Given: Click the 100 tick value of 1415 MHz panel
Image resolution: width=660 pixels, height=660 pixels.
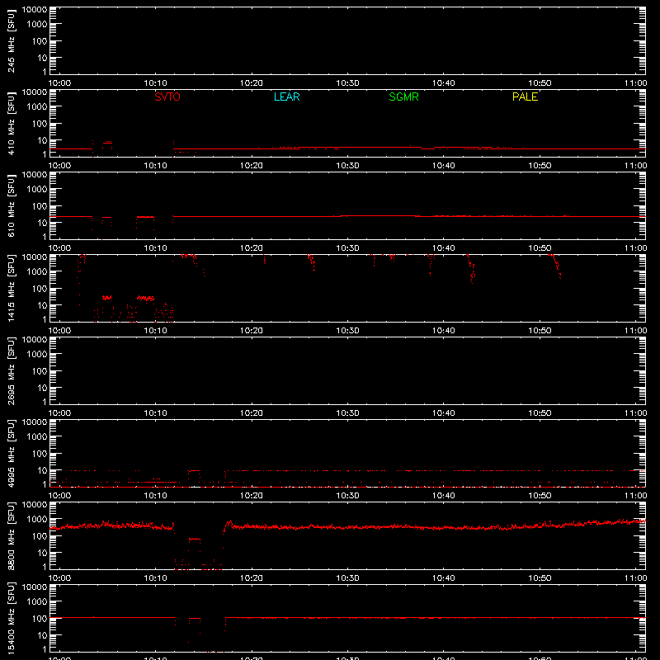Looking at the screenshot, I should click(x=40, y=289).
